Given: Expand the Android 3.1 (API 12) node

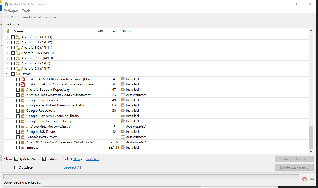Looking at the screenshot, I should (7, 42).
